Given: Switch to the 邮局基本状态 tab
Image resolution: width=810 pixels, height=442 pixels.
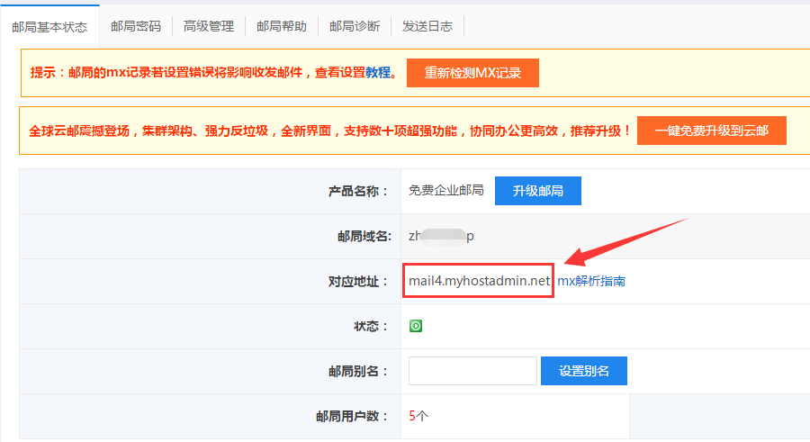Looking at the screenshot, I should click(49, 26).
